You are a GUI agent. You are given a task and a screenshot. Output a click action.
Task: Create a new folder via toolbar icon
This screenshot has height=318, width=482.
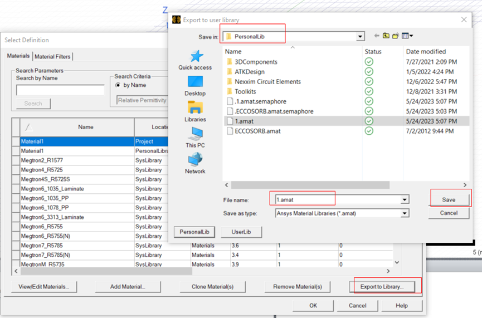[x=396, y=36]
